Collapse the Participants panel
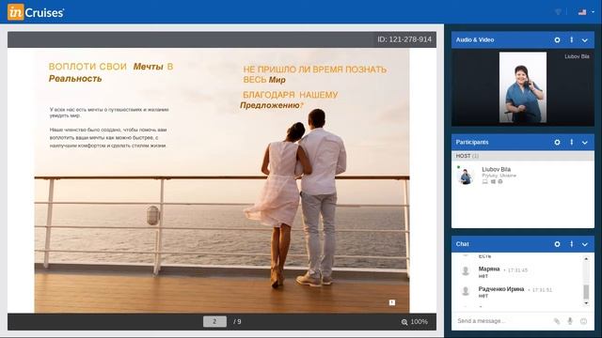This screenshot has width=602, height=338. click(x=585, y=143)
